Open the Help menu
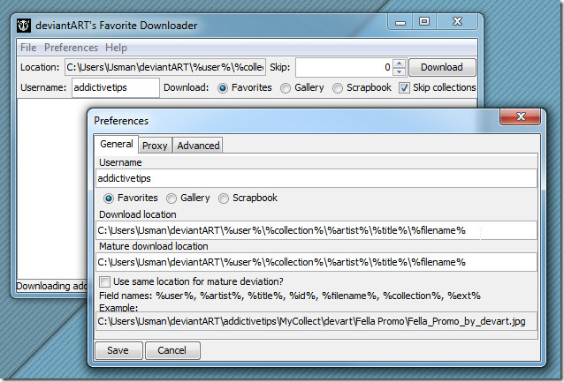 [116, 48]
